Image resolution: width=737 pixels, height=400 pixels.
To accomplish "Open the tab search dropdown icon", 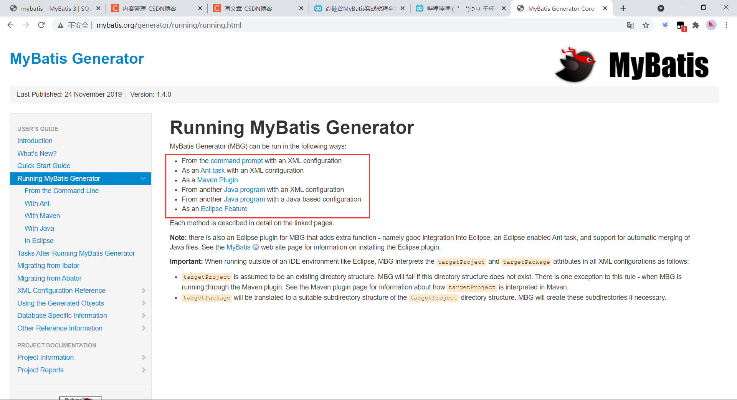I will [661, 8].
